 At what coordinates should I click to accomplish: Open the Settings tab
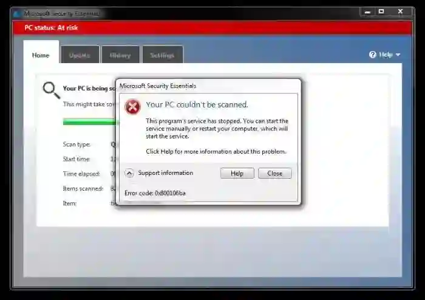click(162, 55)
